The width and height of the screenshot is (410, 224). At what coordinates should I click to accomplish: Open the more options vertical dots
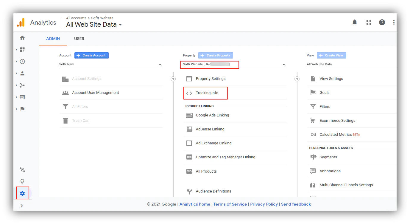394,22
